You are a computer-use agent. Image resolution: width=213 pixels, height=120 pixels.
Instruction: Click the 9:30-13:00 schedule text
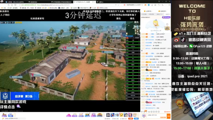[192, 58]
